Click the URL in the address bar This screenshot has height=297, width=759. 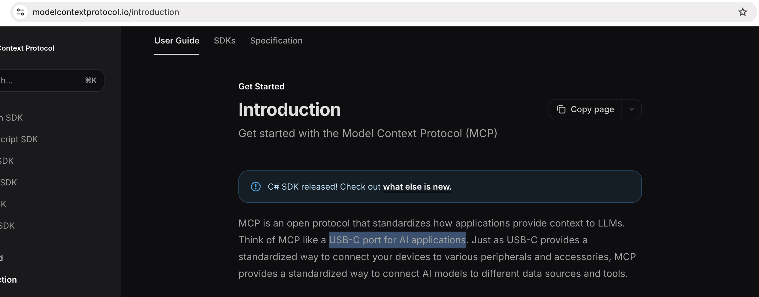pyautogui.click(x=106, y=12)
